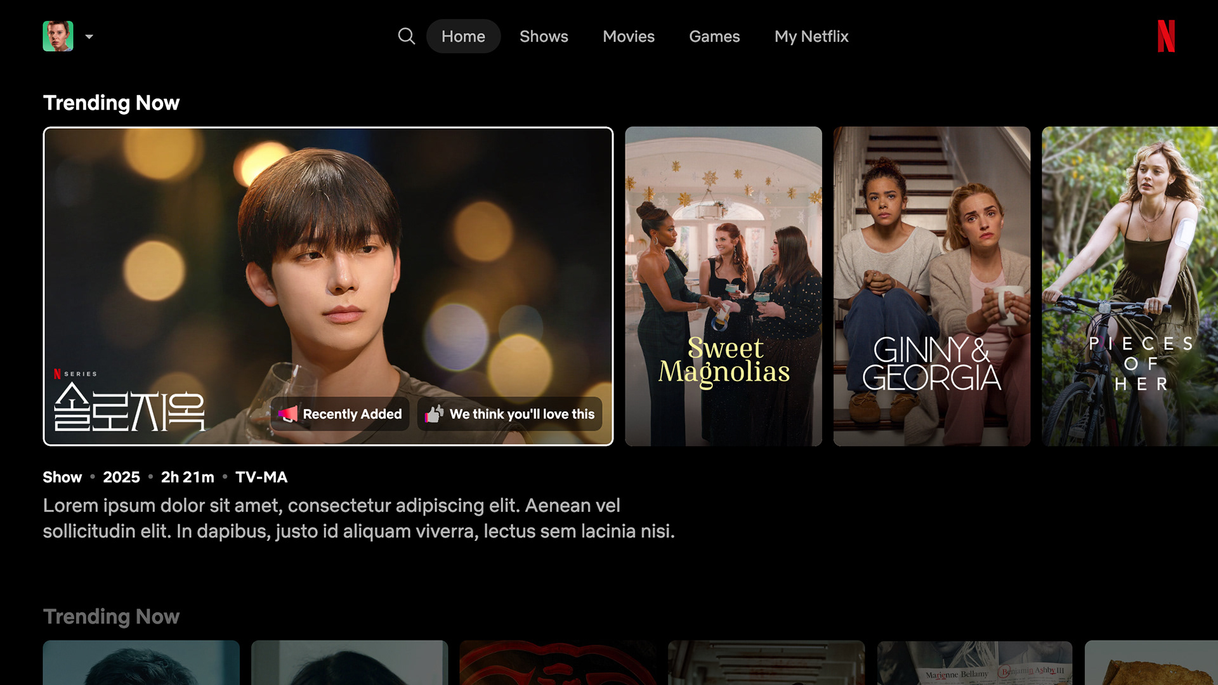Screen dimensions: 1218x685
Task: Go to the Movies tab
Action: tap(628, 36)
